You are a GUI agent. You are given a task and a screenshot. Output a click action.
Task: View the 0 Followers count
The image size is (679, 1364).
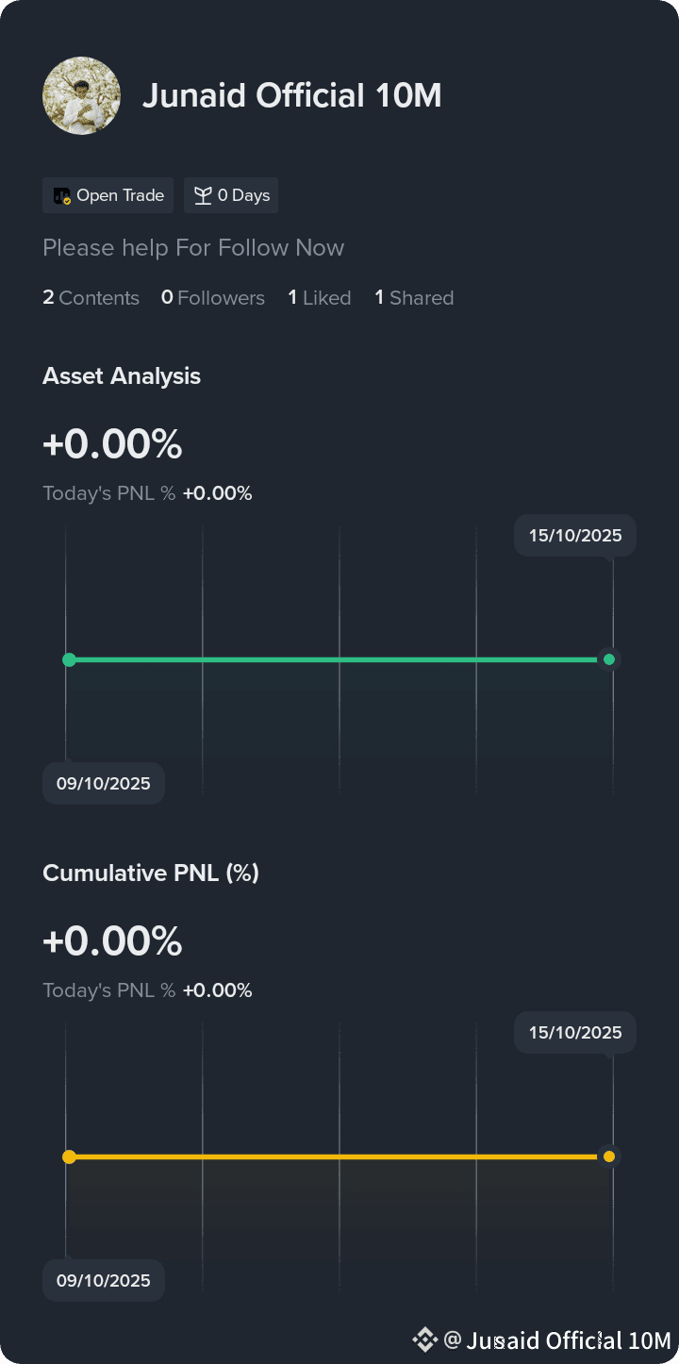213,298
